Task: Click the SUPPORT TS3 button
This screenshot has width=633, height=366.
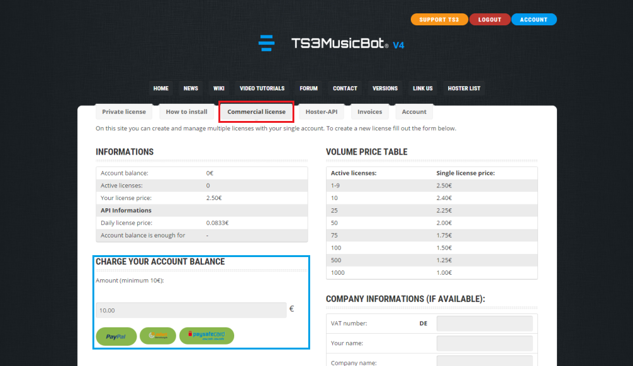Action: 439,20
